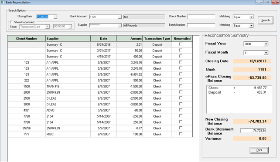The height and width of the screenshot is (162, 280).
Task: Click the ePass Closing Balance value -83,739.80
Action: click(252, 78)
